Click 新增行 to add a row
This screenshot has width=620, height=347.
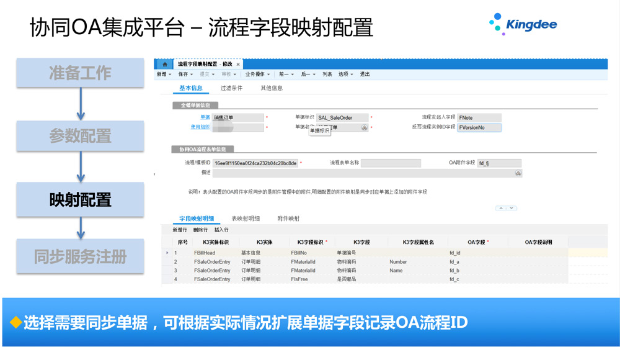[180, 230]
